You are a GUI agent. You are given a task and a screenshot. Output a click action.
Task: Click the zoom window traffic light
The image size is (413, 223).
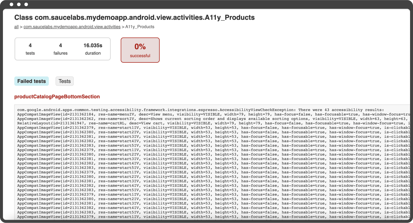pos(26,4)
